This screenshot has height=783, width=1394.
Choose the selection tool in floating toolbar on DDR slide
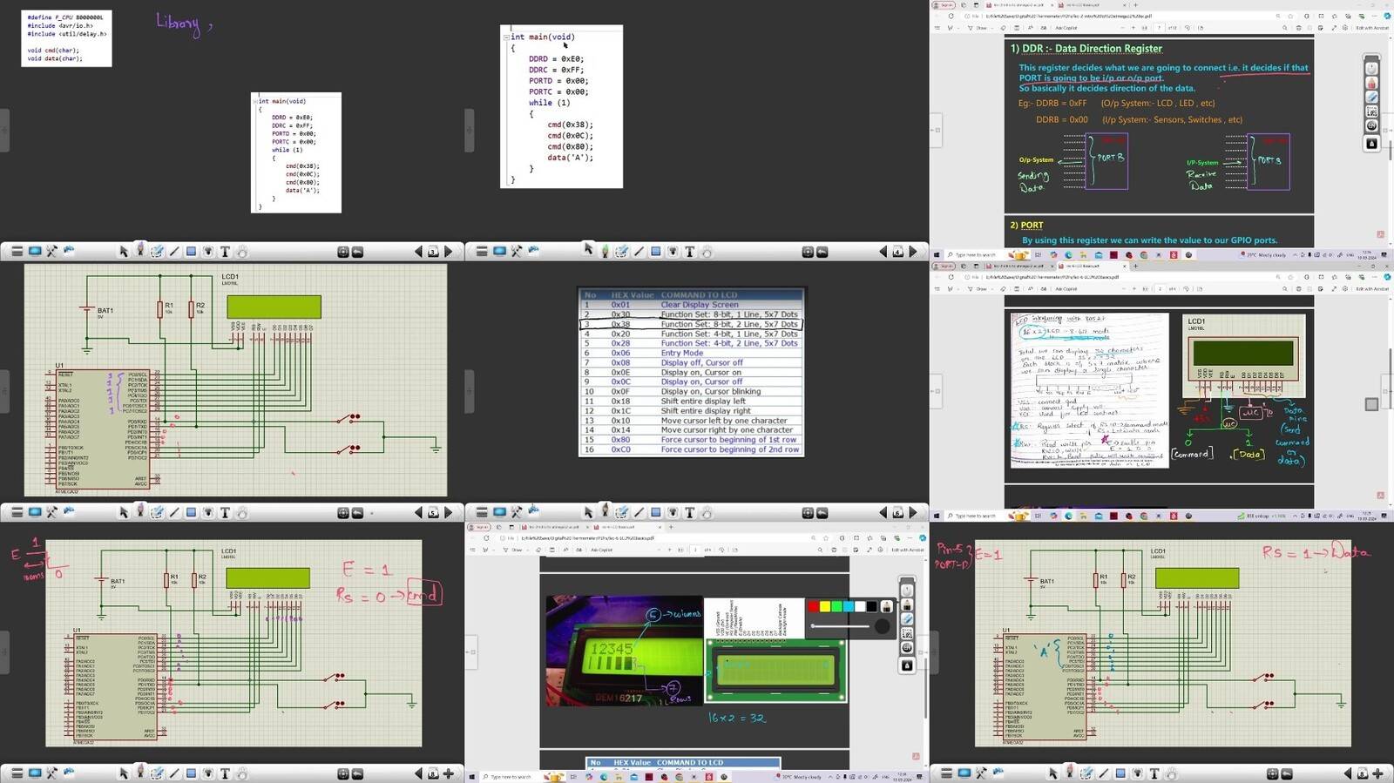point(1371,111)
